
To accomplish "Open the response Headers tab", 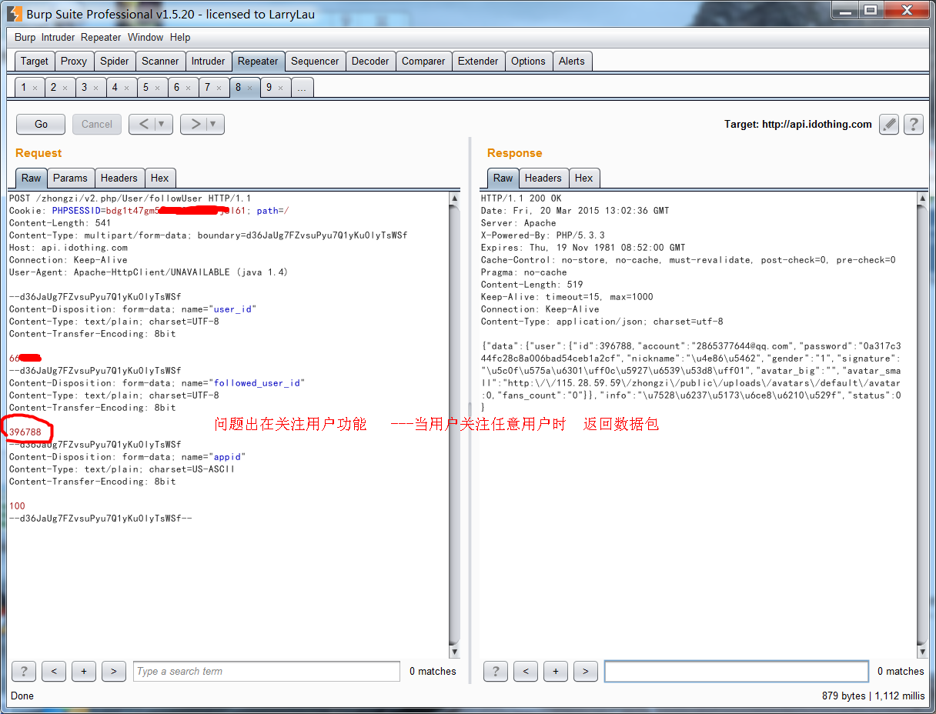I will coord(543,178).
